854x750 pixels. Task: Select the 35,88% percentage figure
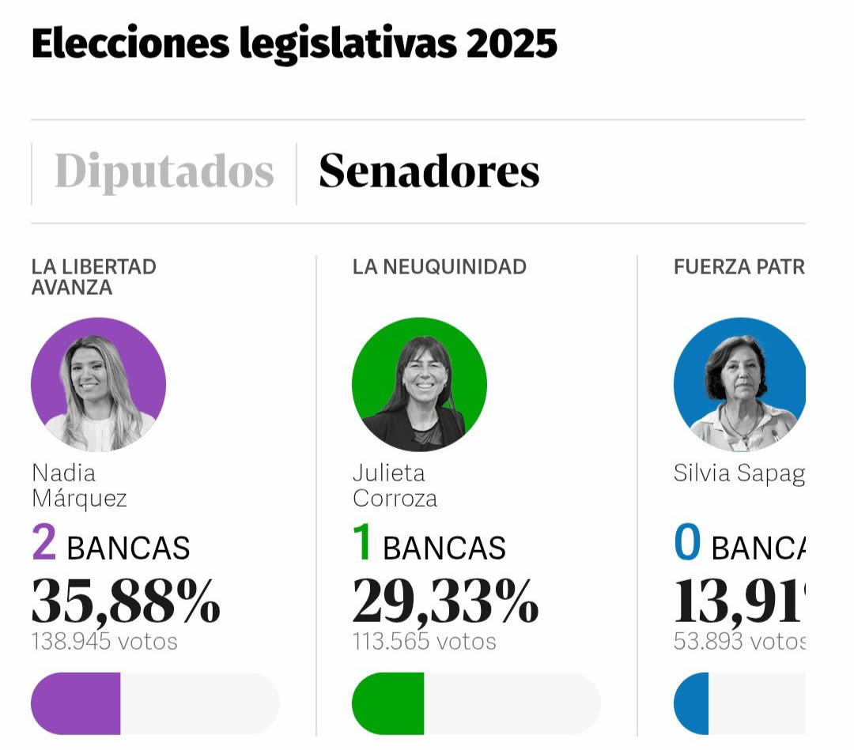pyautogui.click(x=127, y=604)
